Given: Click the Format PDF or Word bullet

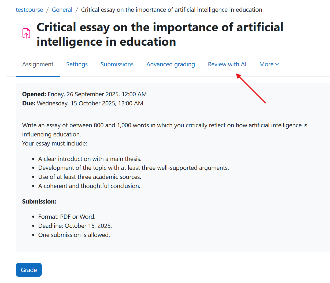Looking at the screenshot, I should pyautogui.click(x=67, y=217).
